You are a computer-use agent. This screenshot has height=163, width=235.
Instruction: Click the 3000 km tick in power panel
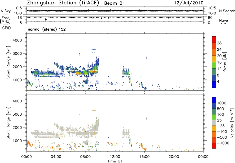click(17, 54)
